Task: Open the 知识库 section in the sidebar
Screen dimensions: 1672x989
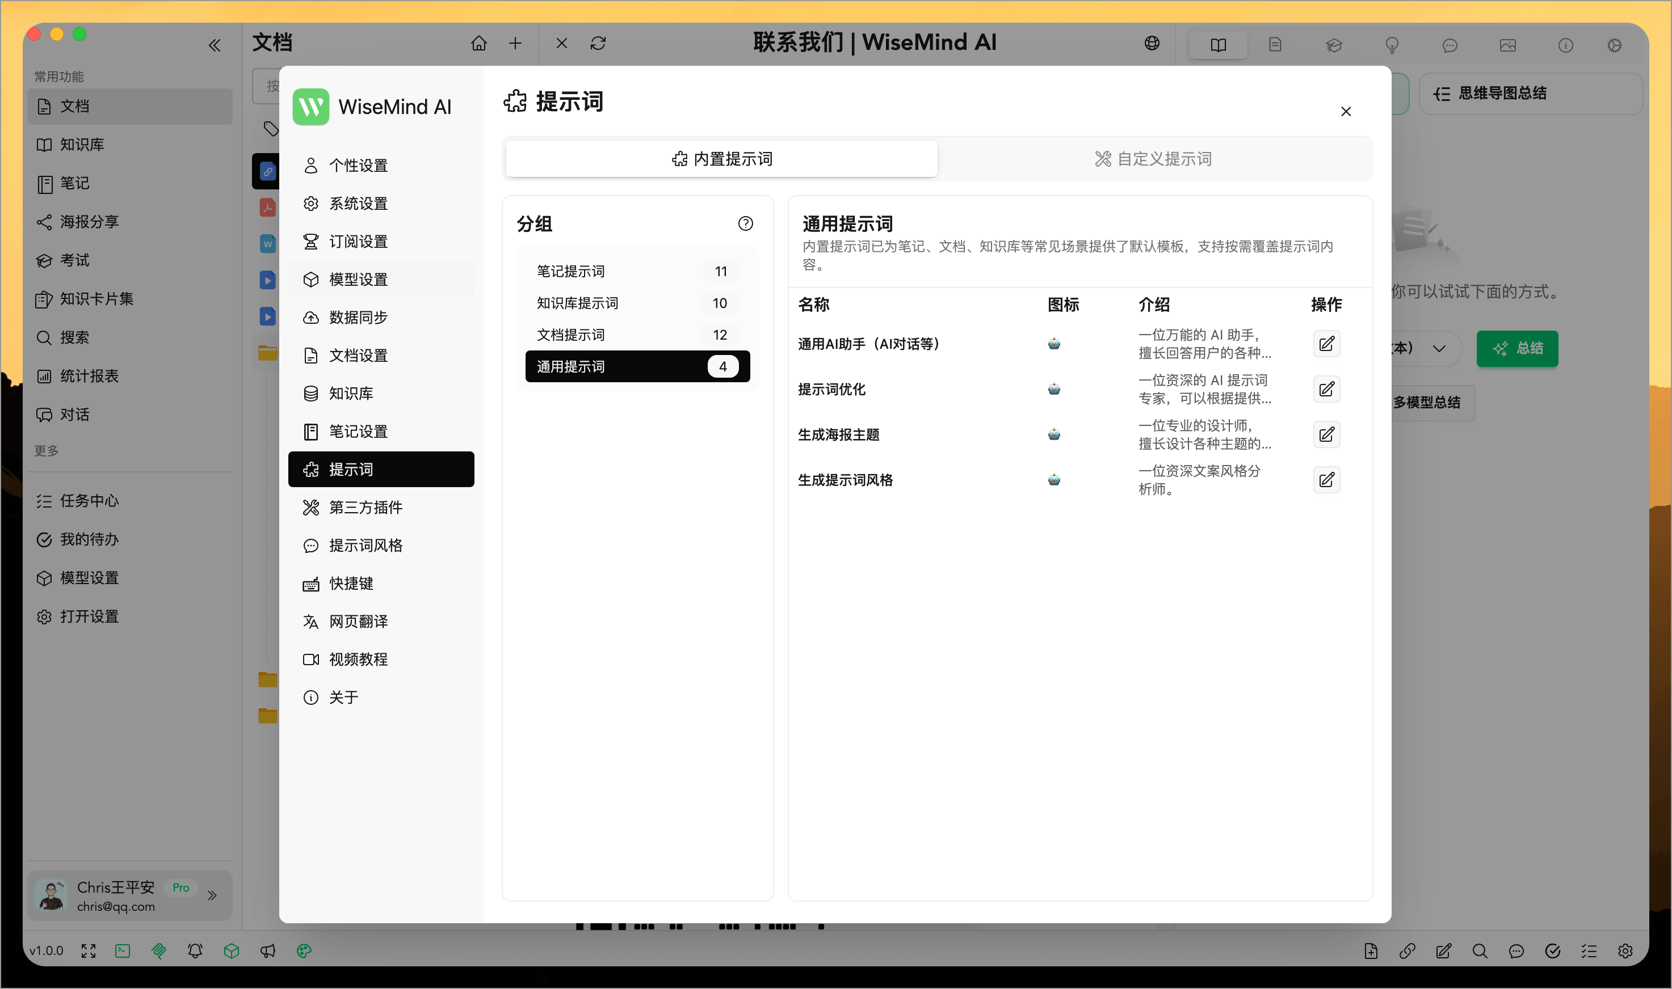Action: [x=81, y=145]
